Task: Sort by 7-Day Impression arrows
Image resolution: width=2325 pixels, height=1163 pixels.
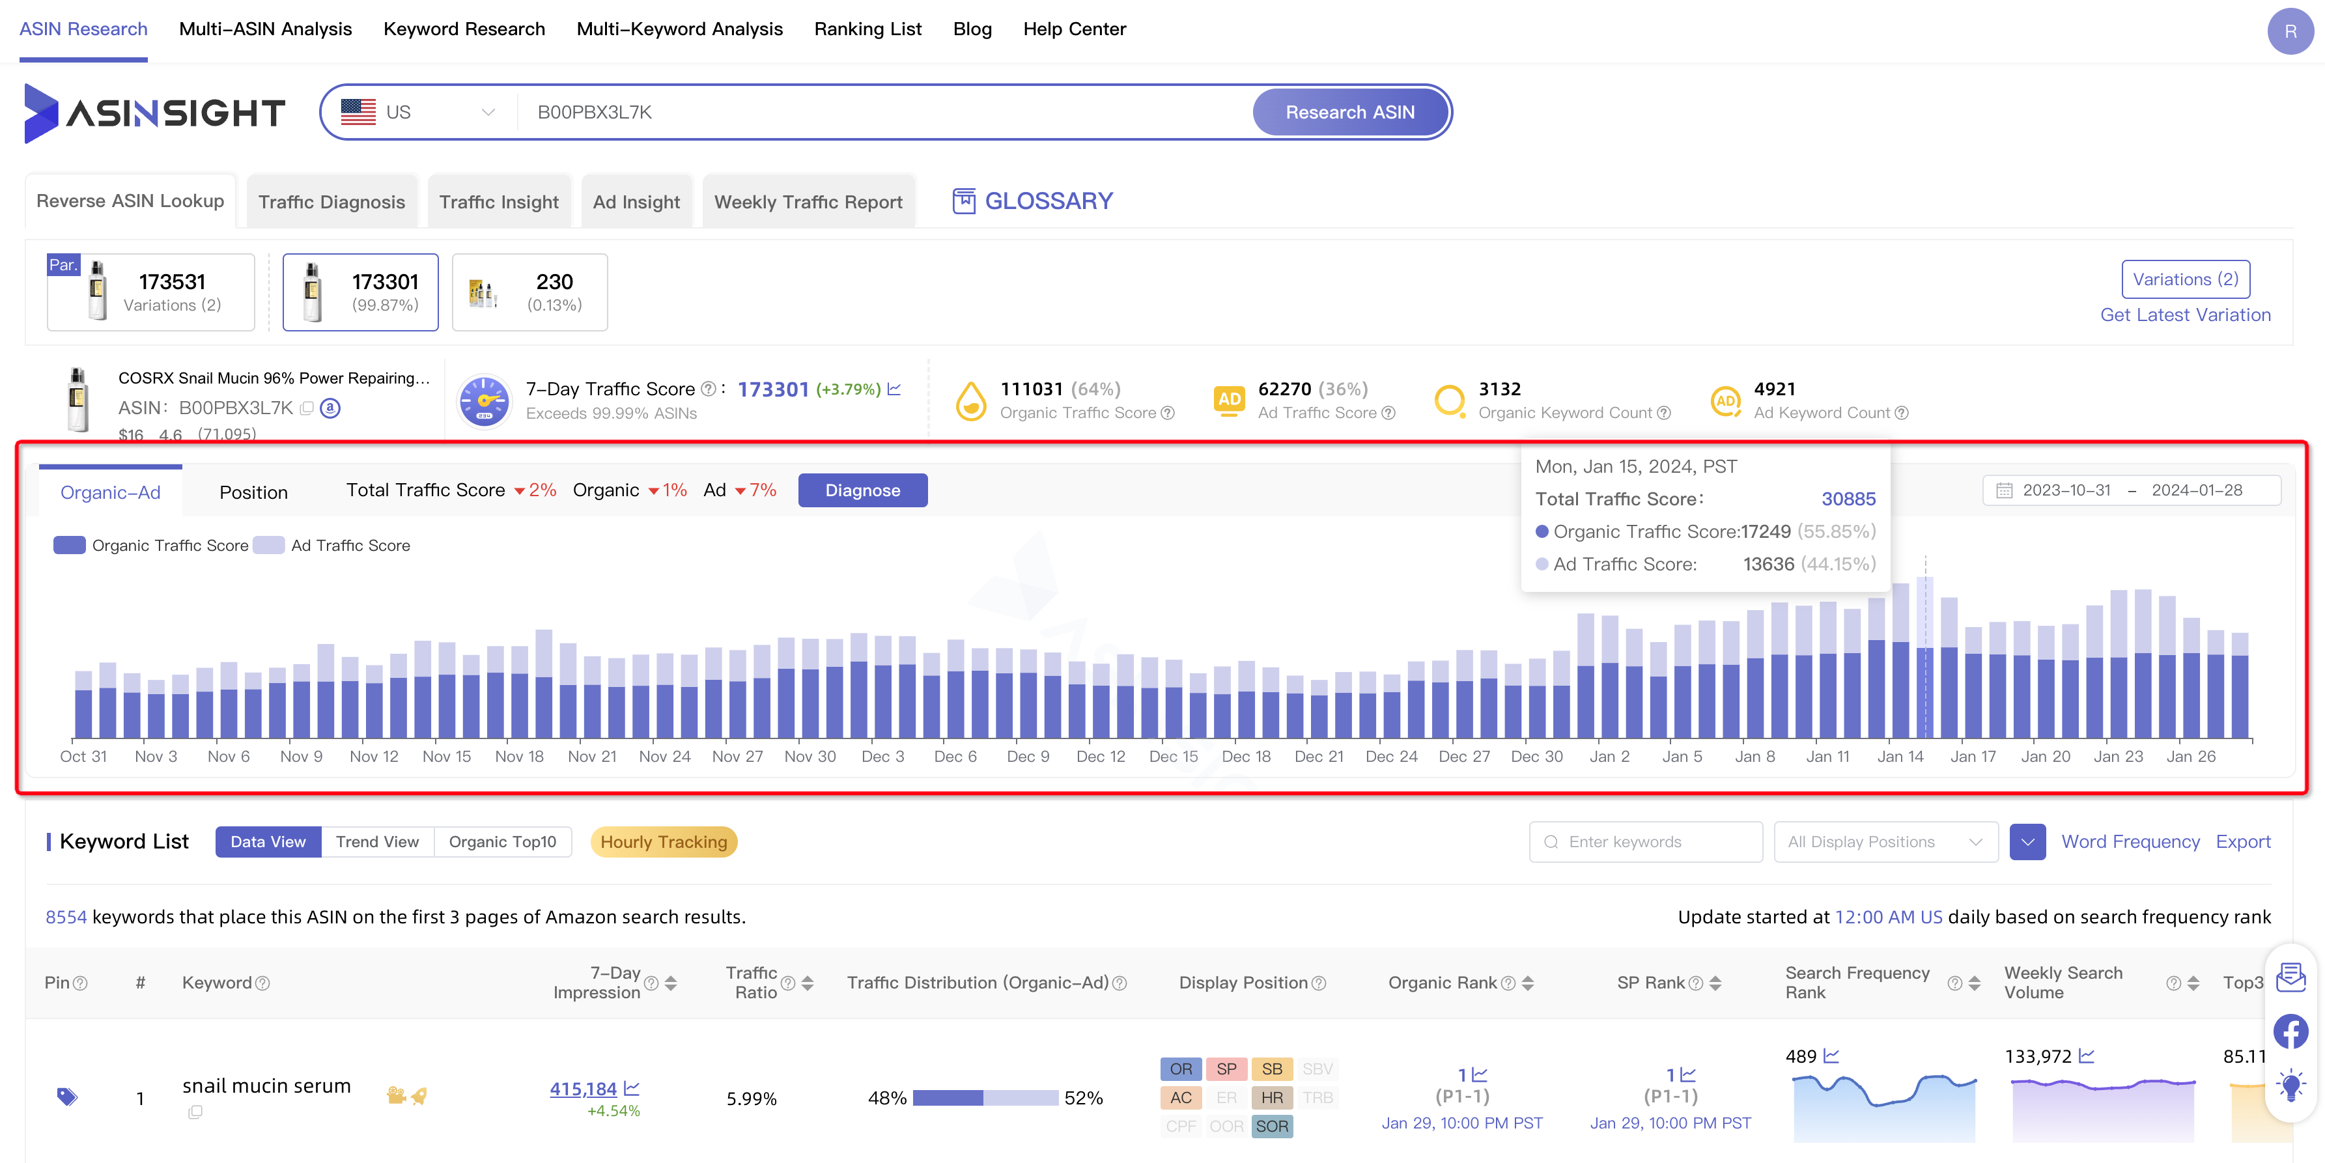Action: coord(671,983)
